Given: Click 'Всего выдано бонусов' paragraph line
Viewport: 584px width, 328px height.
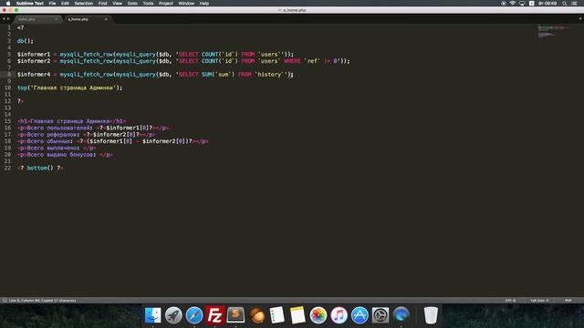Looking at the screenshot, I should (x=65, y=155).
